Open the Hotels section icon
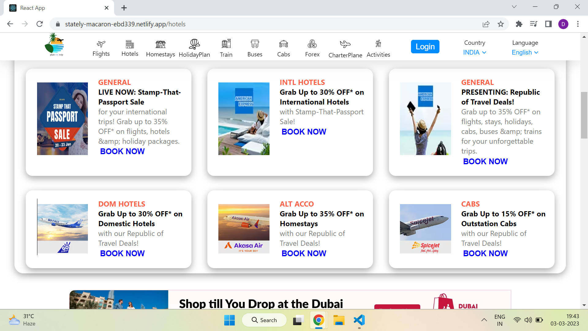This screenshot has width=588, height=331. point(130,44)
